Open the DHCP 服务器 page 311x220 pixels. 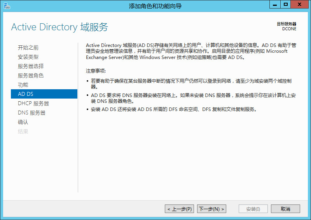[x=33, y=104]
